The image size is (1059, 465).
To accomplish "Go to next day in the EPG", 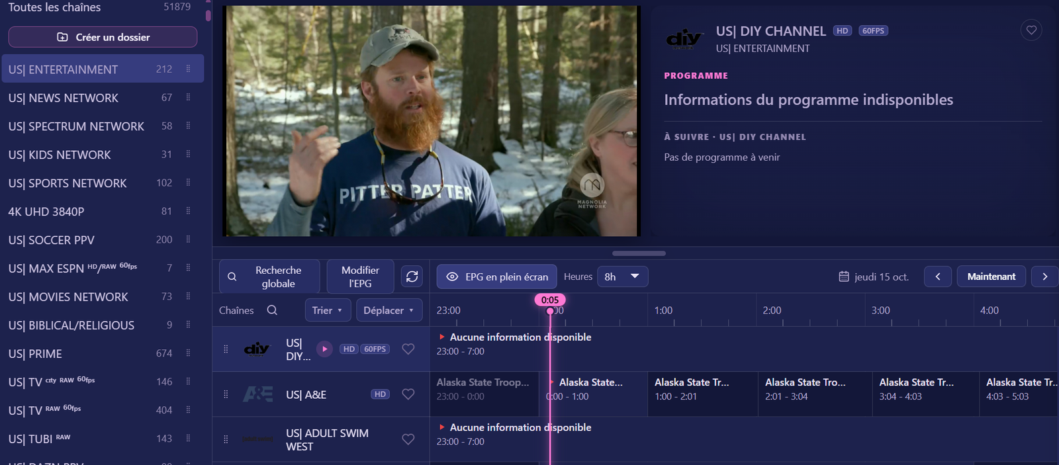I will click(x=1045, y=276).
